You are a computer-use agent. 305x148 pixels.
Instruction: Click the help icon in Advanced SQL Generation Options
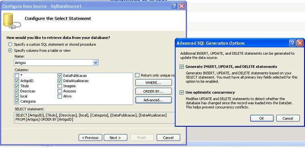pos(293,43)
